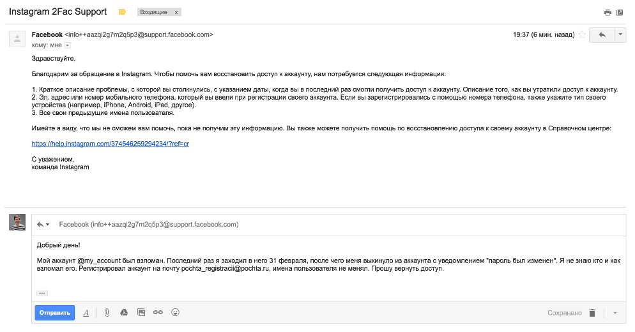
Task: Print the email conversation
Action: 608,13
